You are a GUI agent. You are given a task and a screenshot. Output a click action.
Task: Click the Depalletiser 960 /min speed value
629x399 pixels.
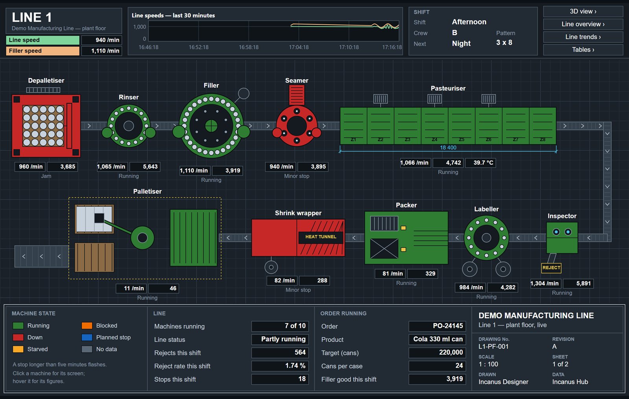(31, 167)
